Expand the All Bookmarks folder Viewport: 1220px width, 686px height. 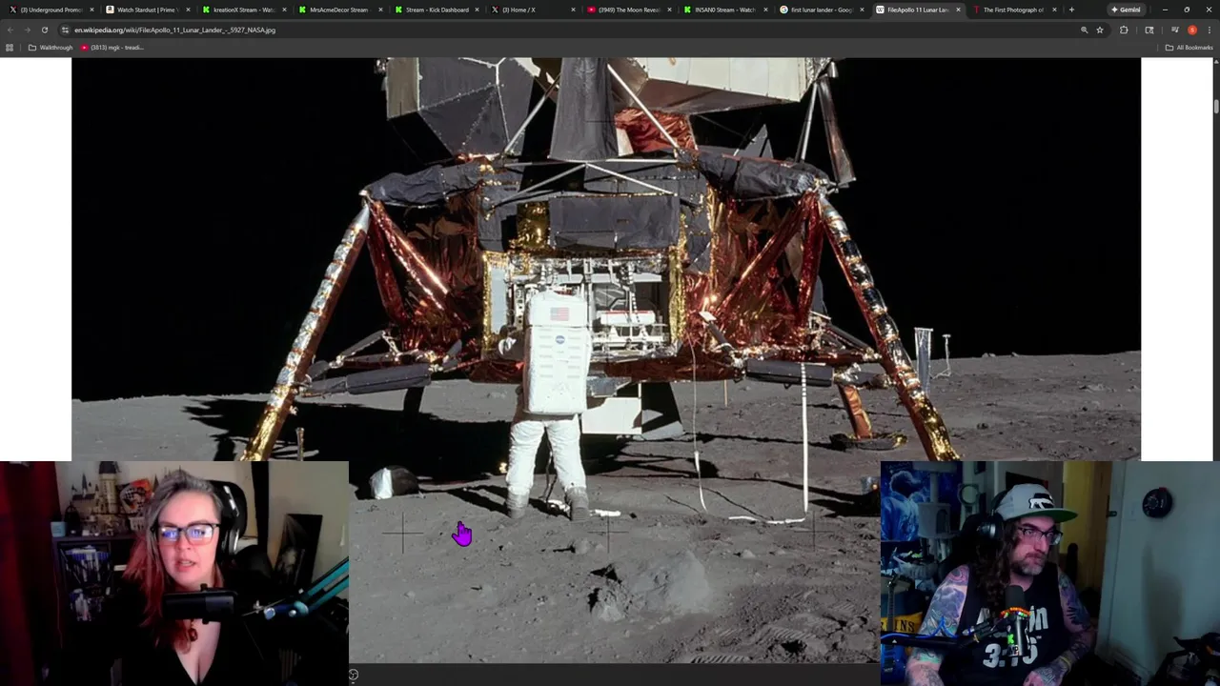click(x=1189, y=48)
